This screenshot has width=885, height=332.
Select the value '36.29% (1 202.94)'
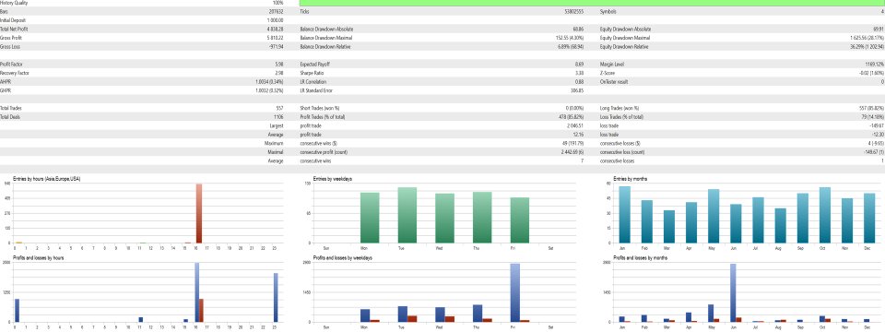pyautogui.click(x=867, y=47)
